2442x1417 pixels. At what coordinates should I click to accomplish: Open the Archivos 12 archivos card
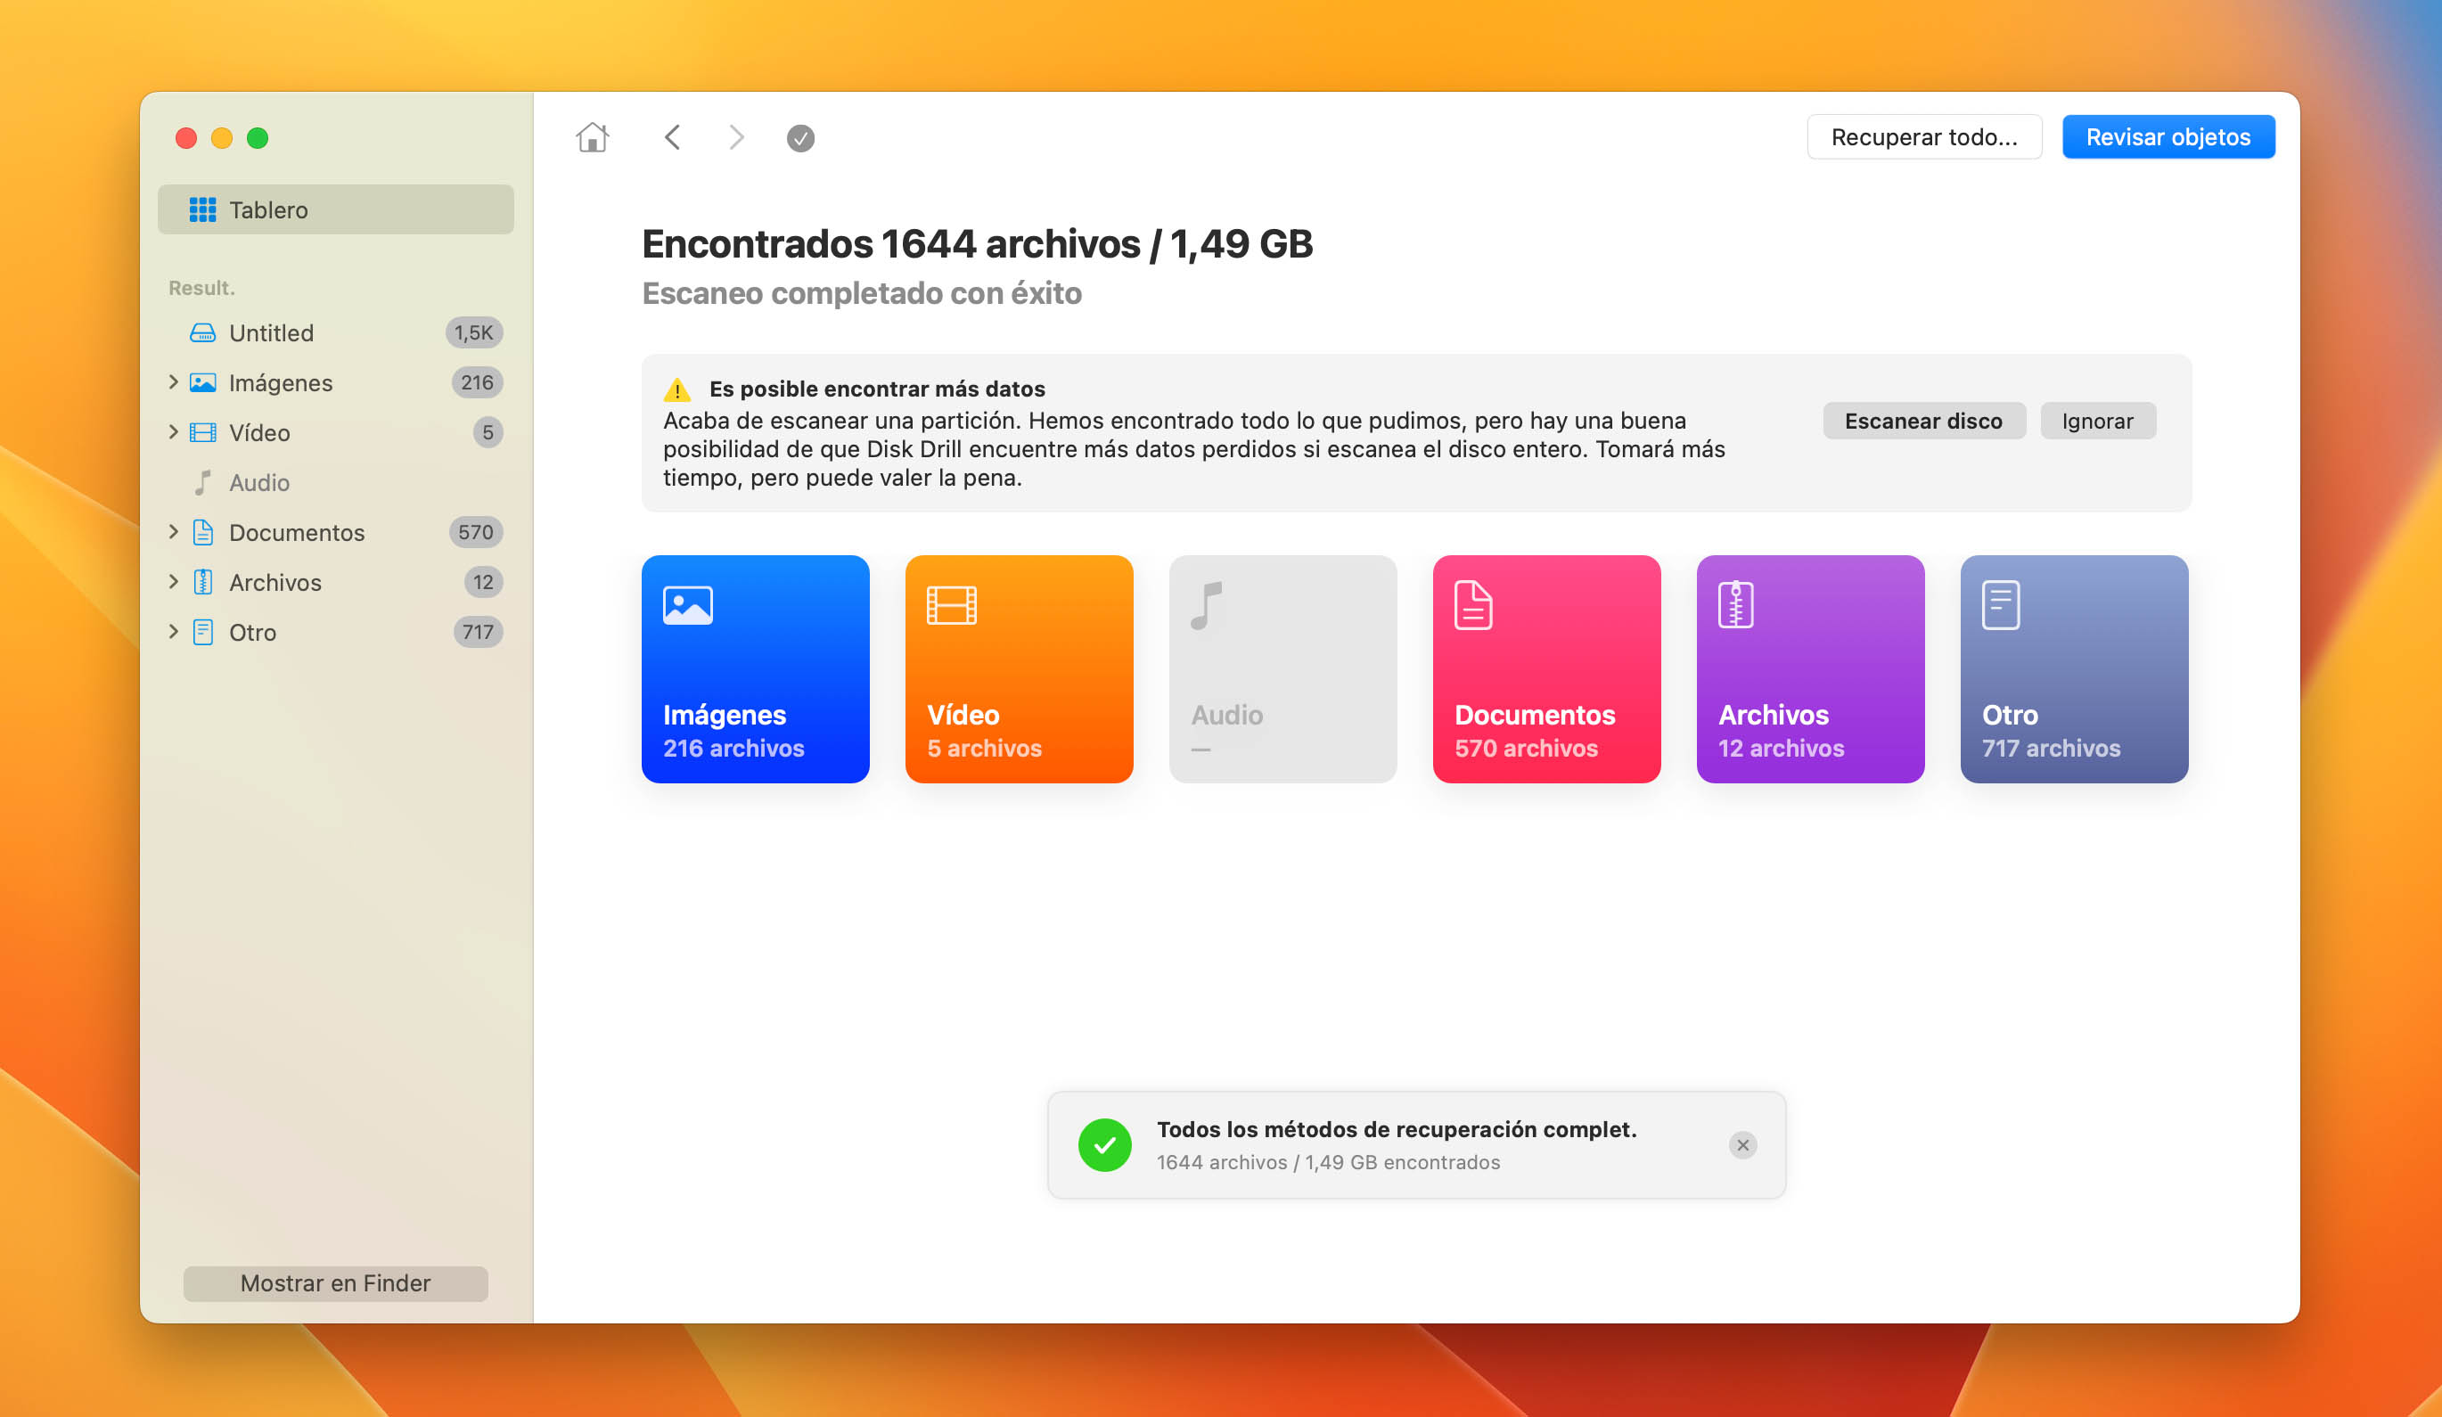tap(1810, 668)
